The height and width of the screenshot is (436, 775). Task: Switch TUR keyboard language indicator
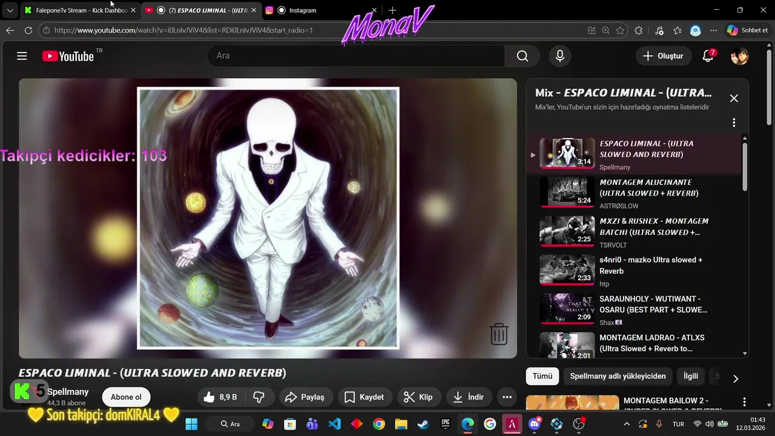coord(679,424)
